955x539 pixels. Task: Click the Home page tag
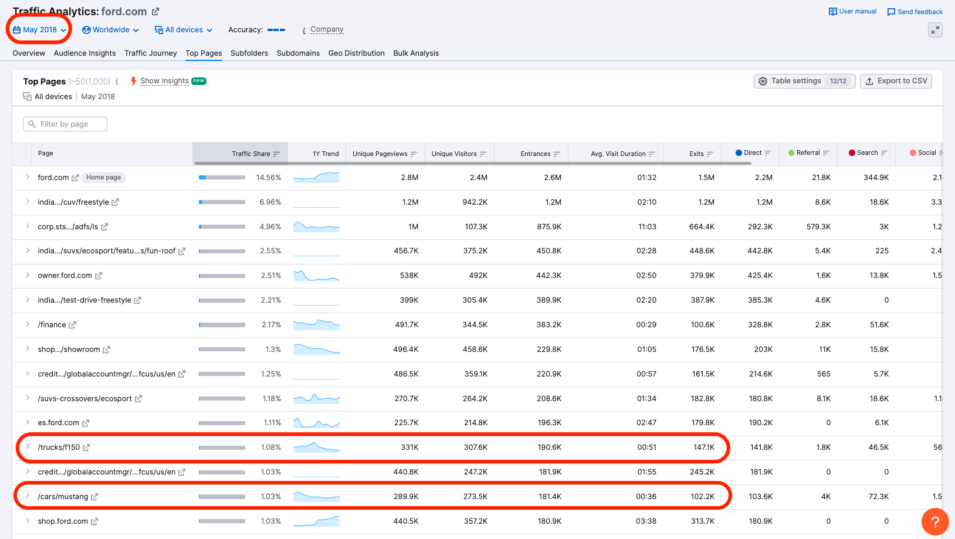103,178
